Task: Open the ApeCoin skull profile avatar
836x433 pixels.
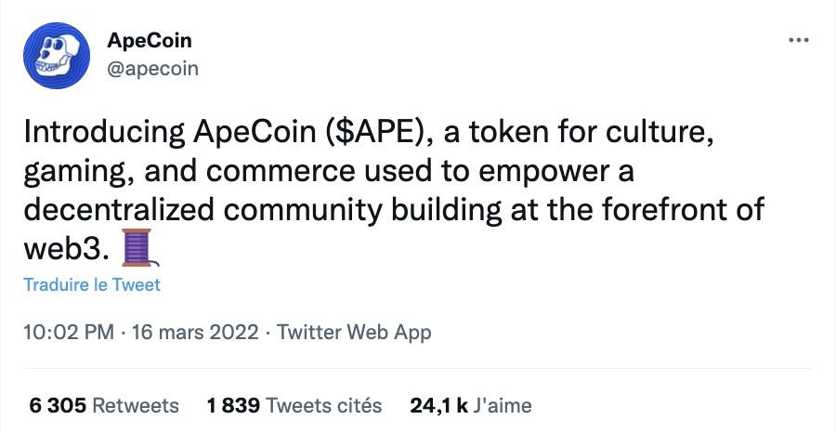Action: 56,56
